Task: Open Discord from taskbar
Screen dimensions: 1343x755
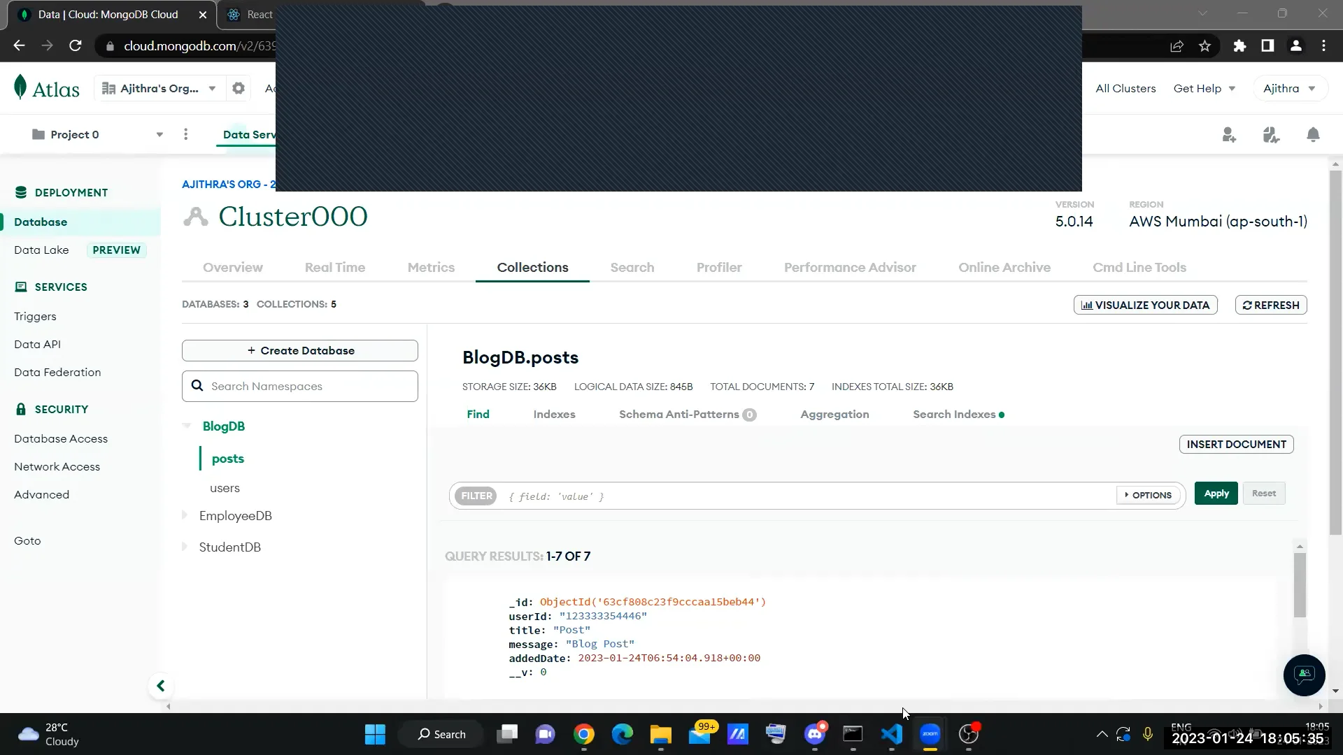Action: pyautogui.click(x=815, y=734)
